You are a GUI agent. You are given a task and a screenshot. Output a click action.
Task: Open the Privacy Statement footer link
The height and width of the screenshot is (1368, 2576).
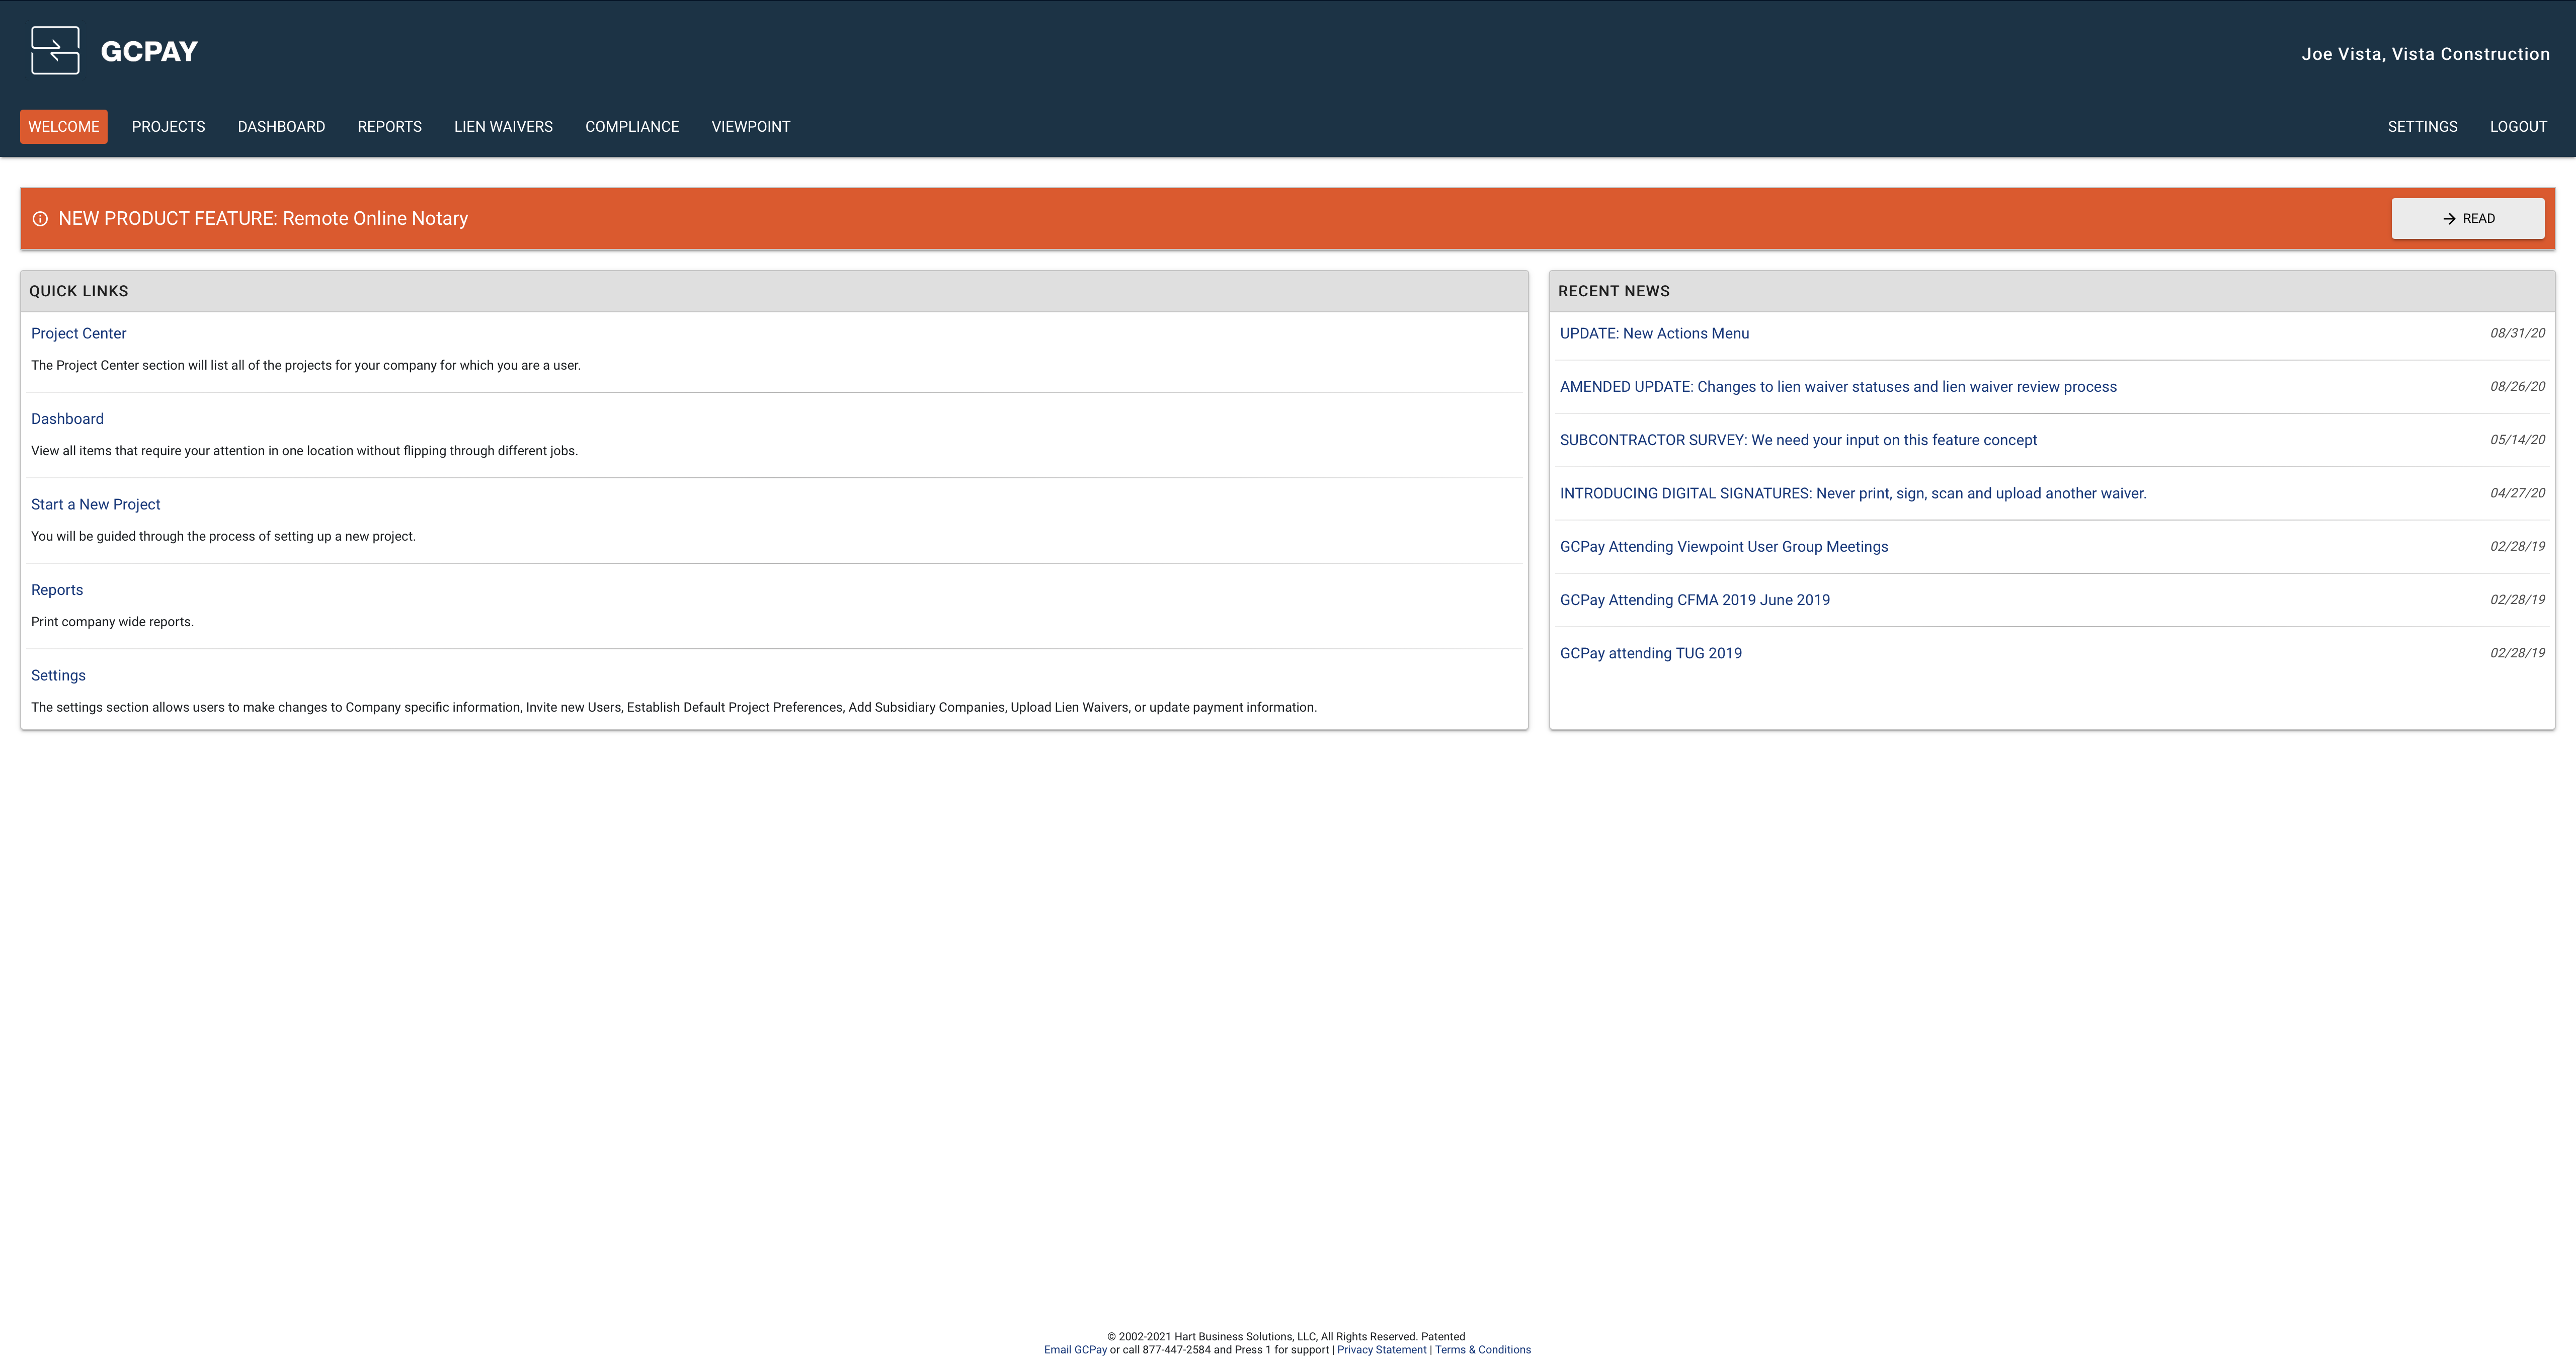1381,1350
